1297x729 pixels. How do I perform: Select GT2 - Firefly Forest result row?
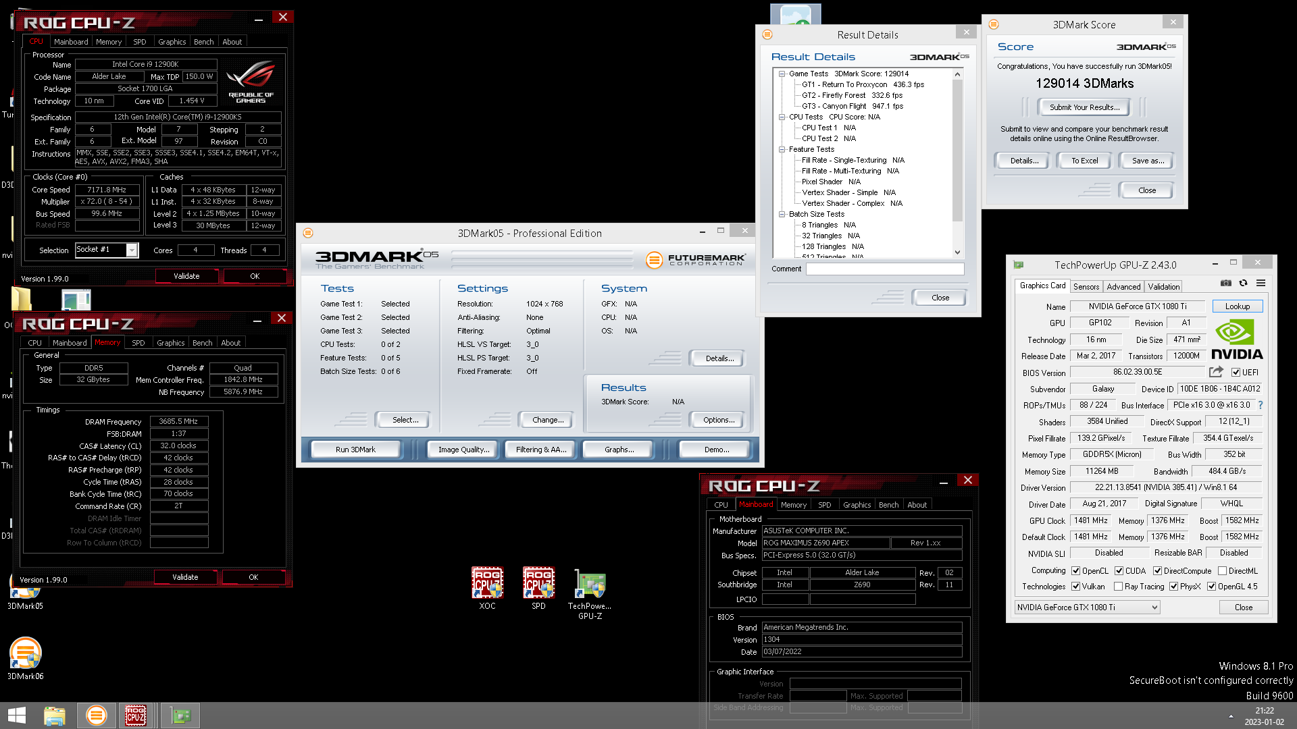pyautogui.click(x=851, y=95)
